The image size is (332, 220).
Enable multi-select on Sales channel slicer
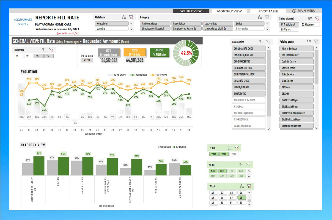(x=310, y=18)
